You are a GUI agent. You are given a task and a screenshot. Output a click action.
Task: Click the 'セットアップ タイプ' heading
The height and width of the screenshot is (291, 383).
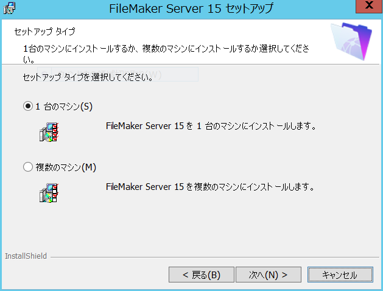click(44, 32)
